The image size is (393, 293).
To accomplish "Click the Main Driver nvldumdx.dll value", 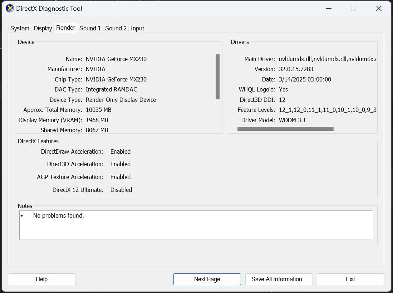I will [x=328, y=59].
